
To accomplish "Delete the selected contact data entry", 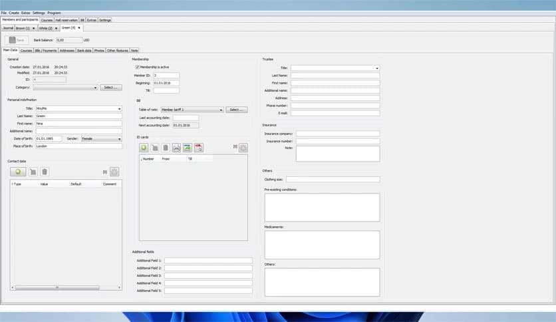I will point(45,172).
